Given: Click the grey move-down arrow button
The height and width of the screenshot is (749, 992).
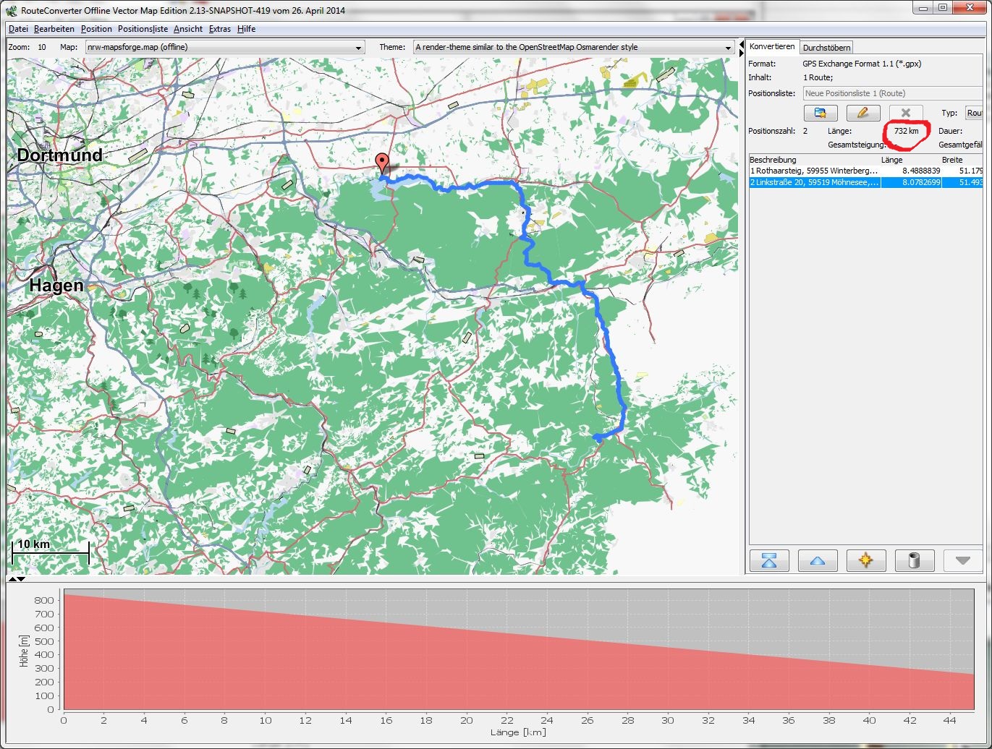Looking at the screenshot, I should point(962,561).
